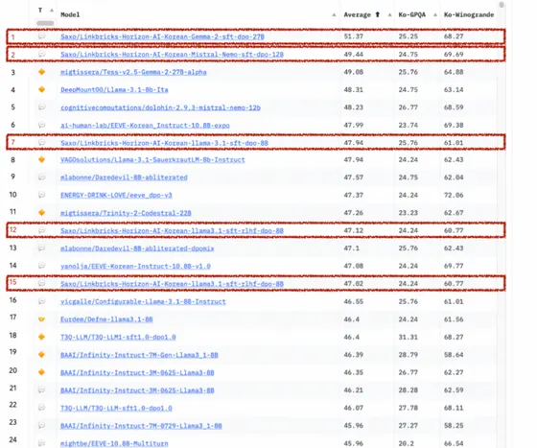Click the chat icon beside mlabonne/Daredevil-8B-abliterated
The width and height of the screenshot is (537, 448).
(42, 177)
